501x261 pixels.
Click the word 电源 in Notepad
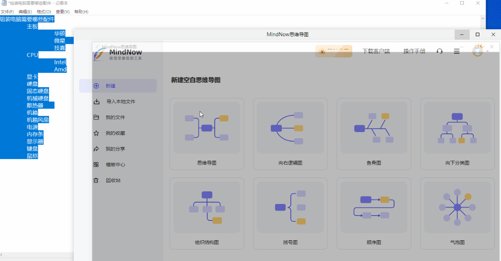click(x=32, y=127)
